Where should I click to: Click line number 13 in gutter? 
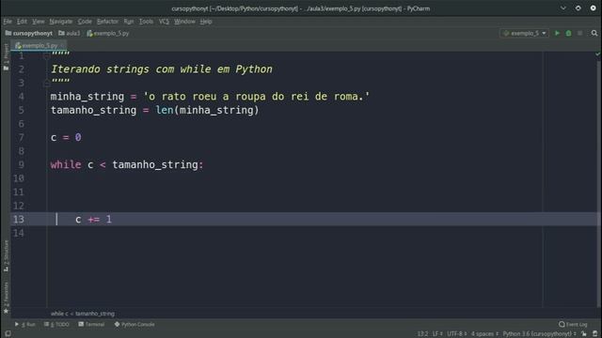click(x=19, y=219)
